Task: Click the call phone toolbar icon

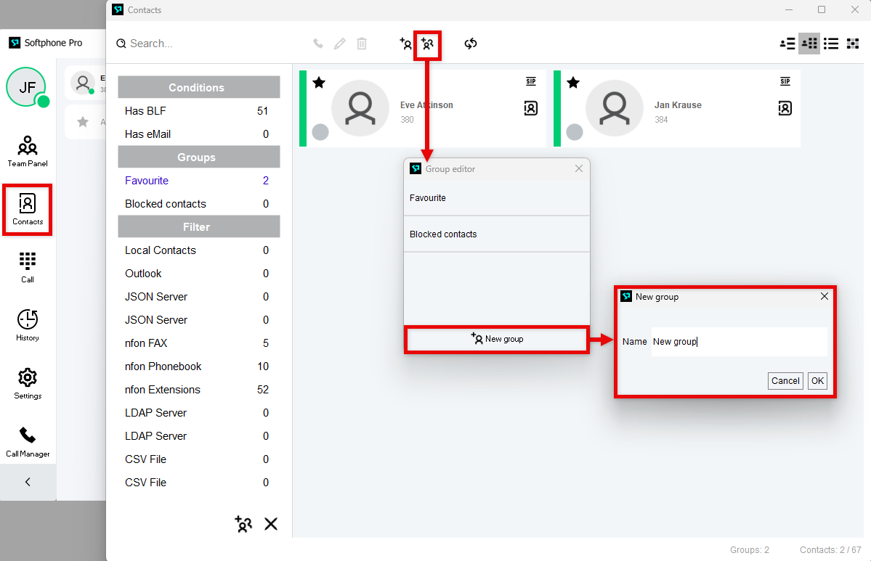Action: click(x=317, y=44)
